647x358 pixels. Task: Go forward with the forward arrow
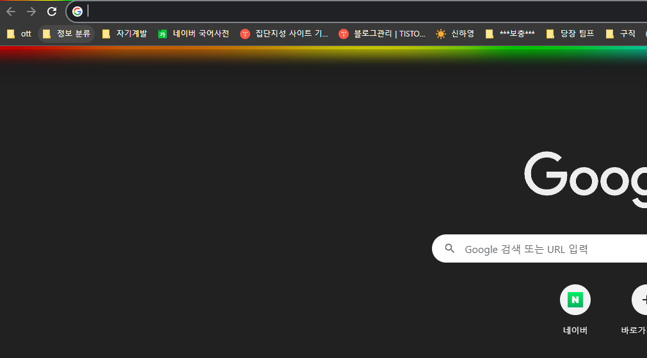pyautogui.click(x=31, y=12)
